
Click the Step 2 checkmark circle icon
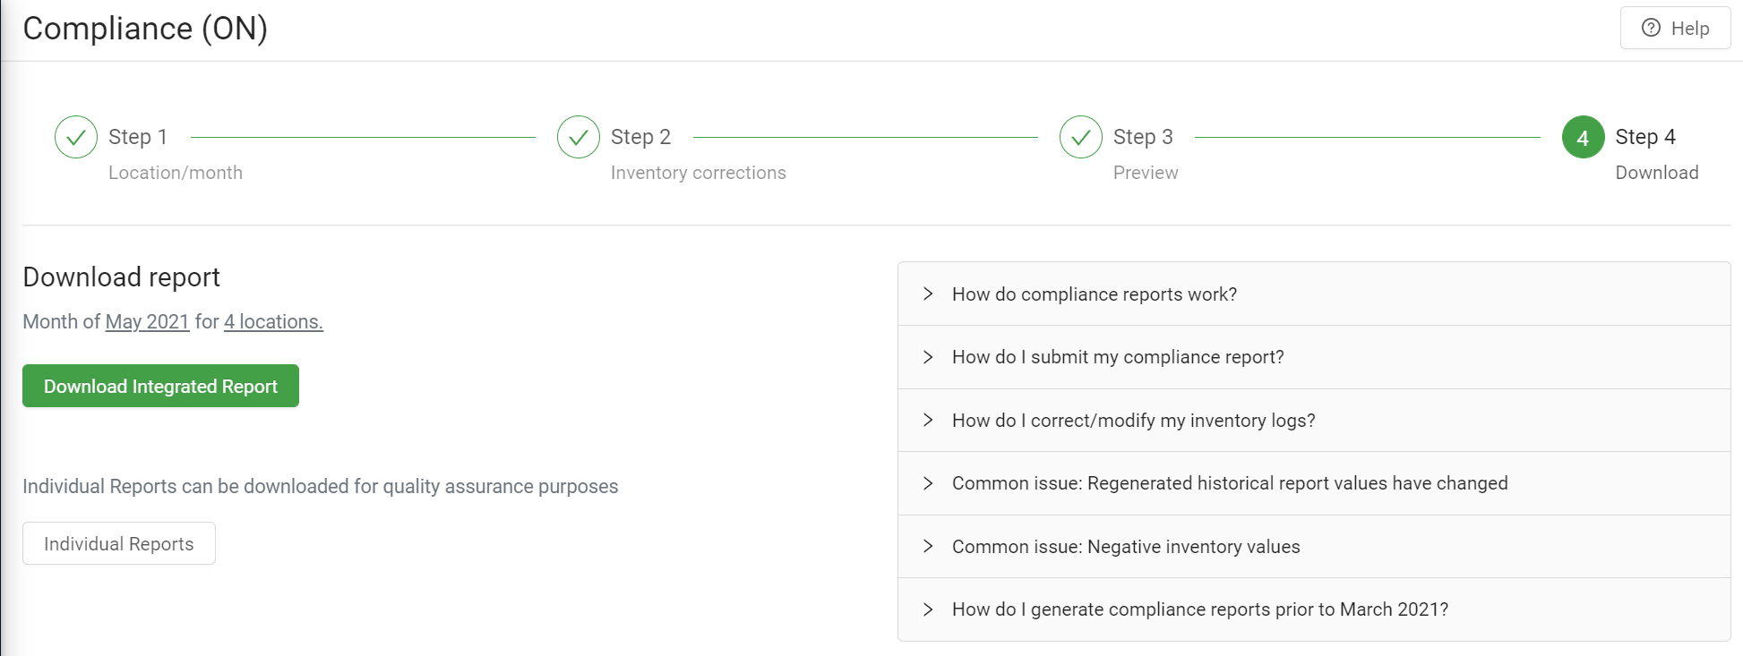(x=579, y=137)
